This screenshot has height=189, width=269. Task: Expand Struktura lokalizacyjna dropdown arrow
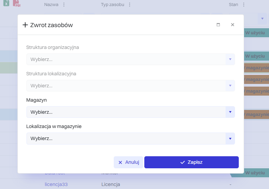[230, 85]
